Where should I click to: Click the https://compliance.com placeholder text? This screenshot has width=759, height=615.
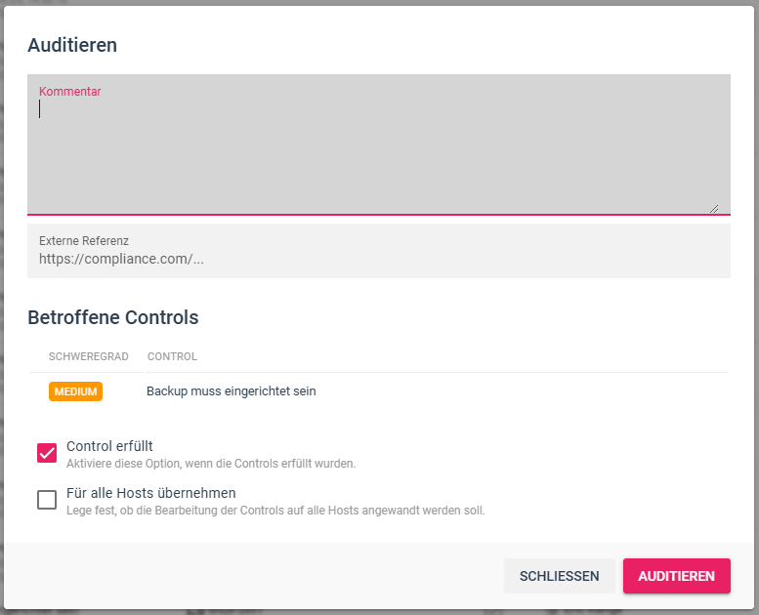(121, 260)
